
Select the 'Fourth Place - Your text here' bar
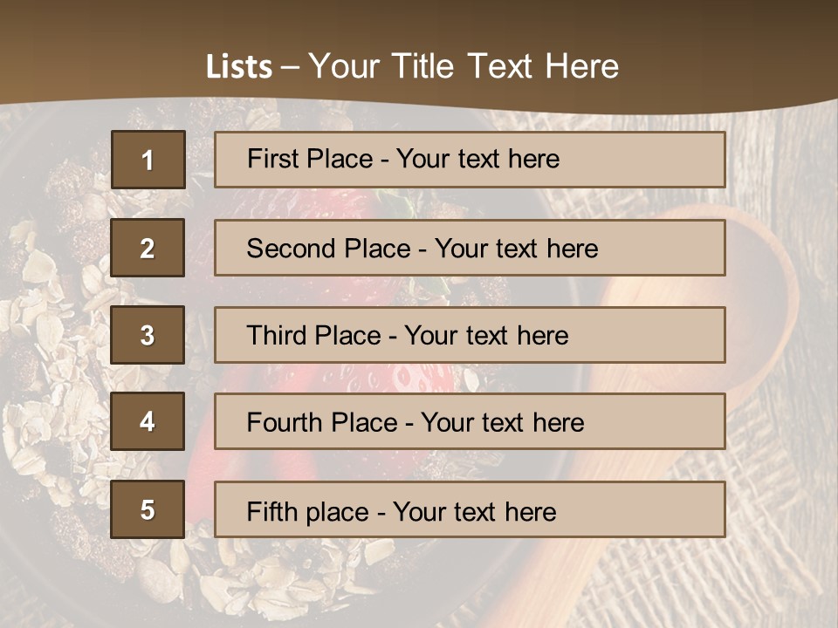coord(470,421)
